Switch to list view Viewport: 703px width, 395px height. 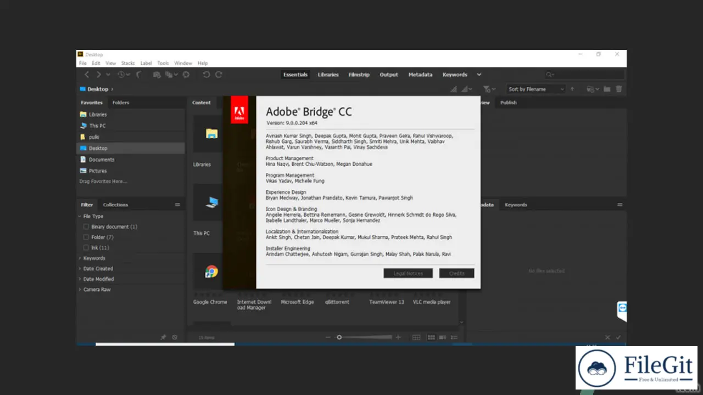pyautogui.click(x=454, y=337)
